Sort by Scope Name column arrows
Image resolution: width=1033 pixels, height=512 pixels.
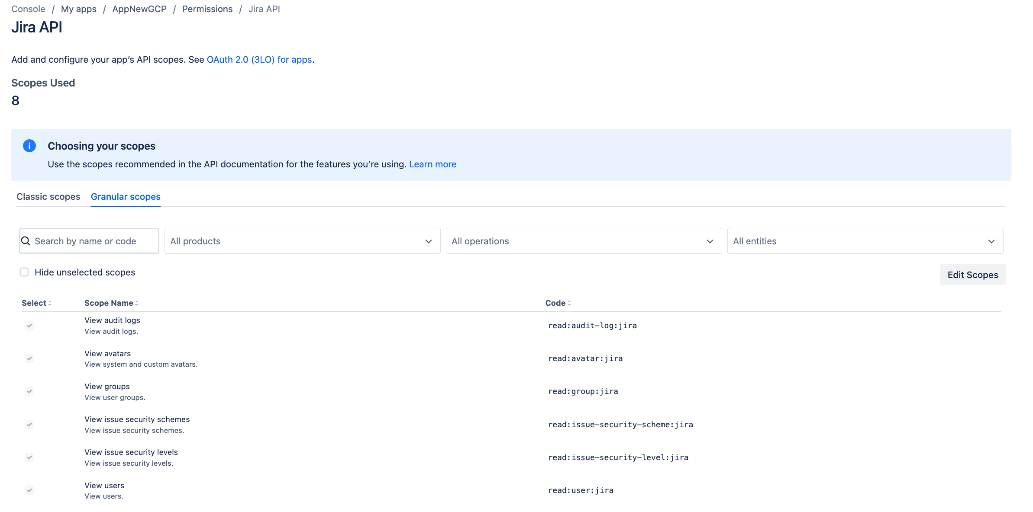137,303
